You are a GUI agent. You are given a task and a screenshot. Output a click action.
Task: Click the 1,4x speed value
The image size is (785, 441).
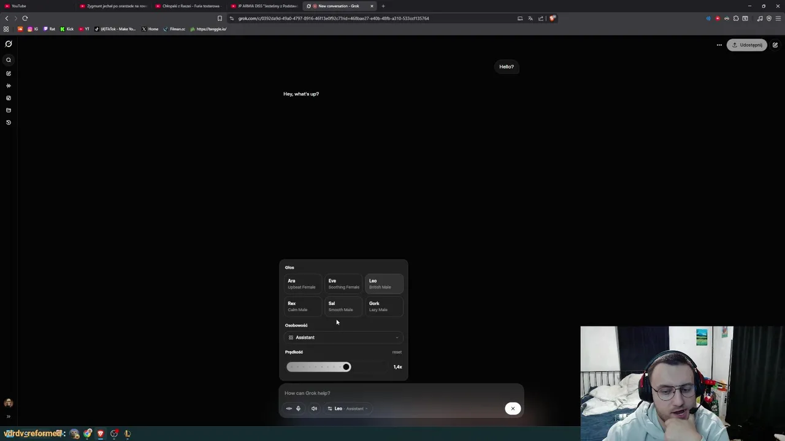[x=397, y=367]
